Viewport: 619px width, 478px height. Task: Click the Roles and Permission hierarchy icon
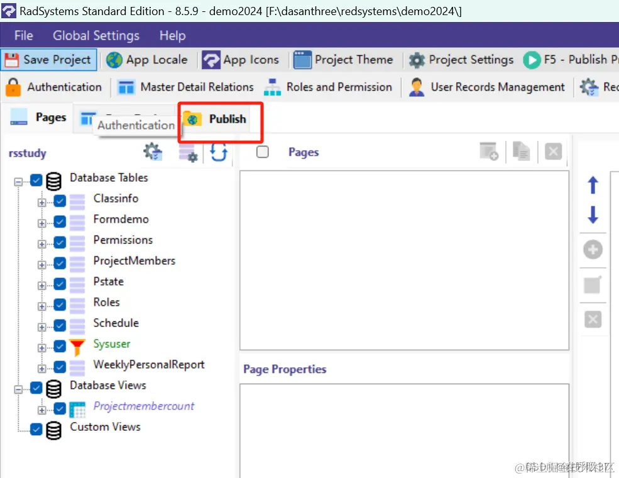click(272, 87)
